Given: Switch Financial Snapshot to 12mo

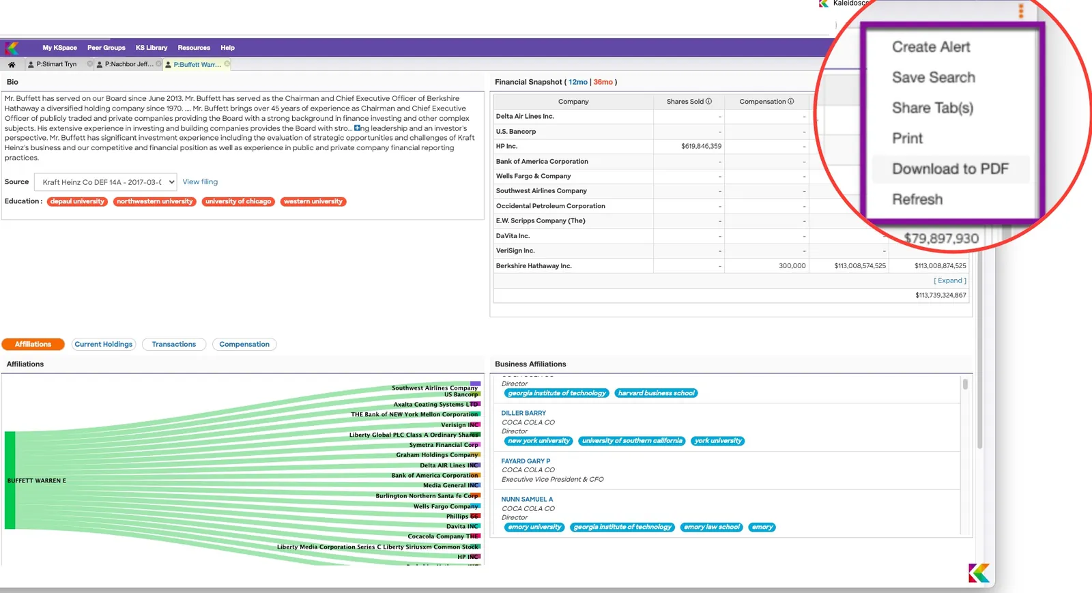Looking at the screenshot, I should pyautogui.click(x=578, y=83).
